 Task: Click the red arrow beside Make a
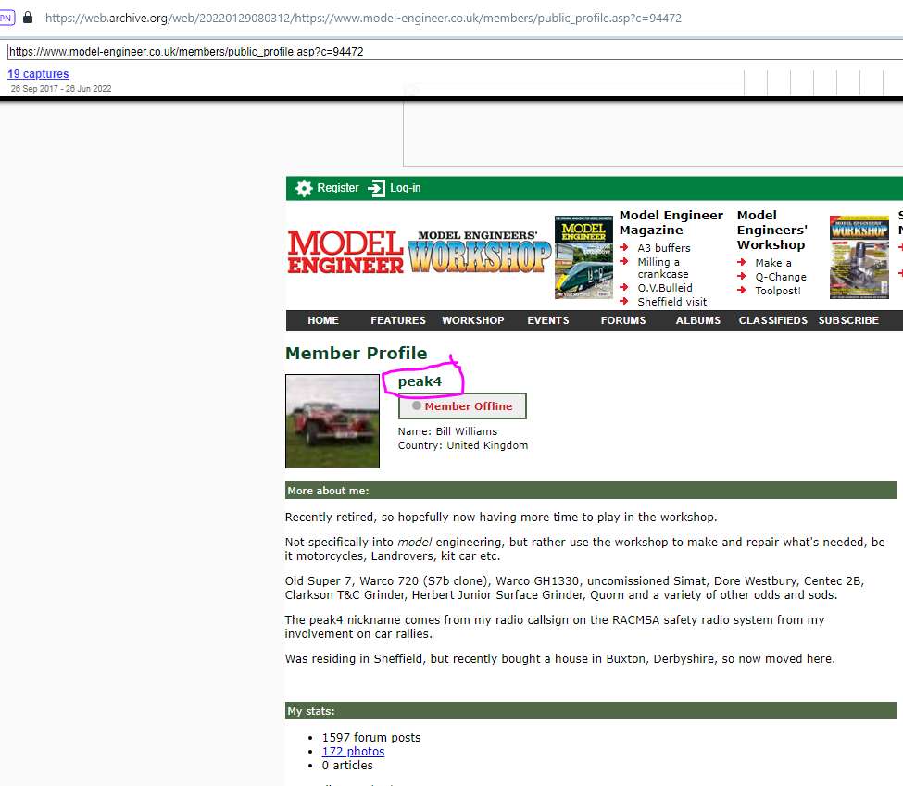[742, 262]
